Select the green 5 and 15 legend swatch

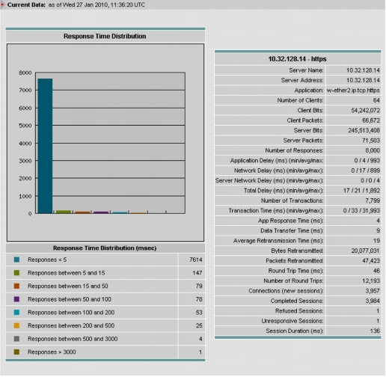point(16,273)
